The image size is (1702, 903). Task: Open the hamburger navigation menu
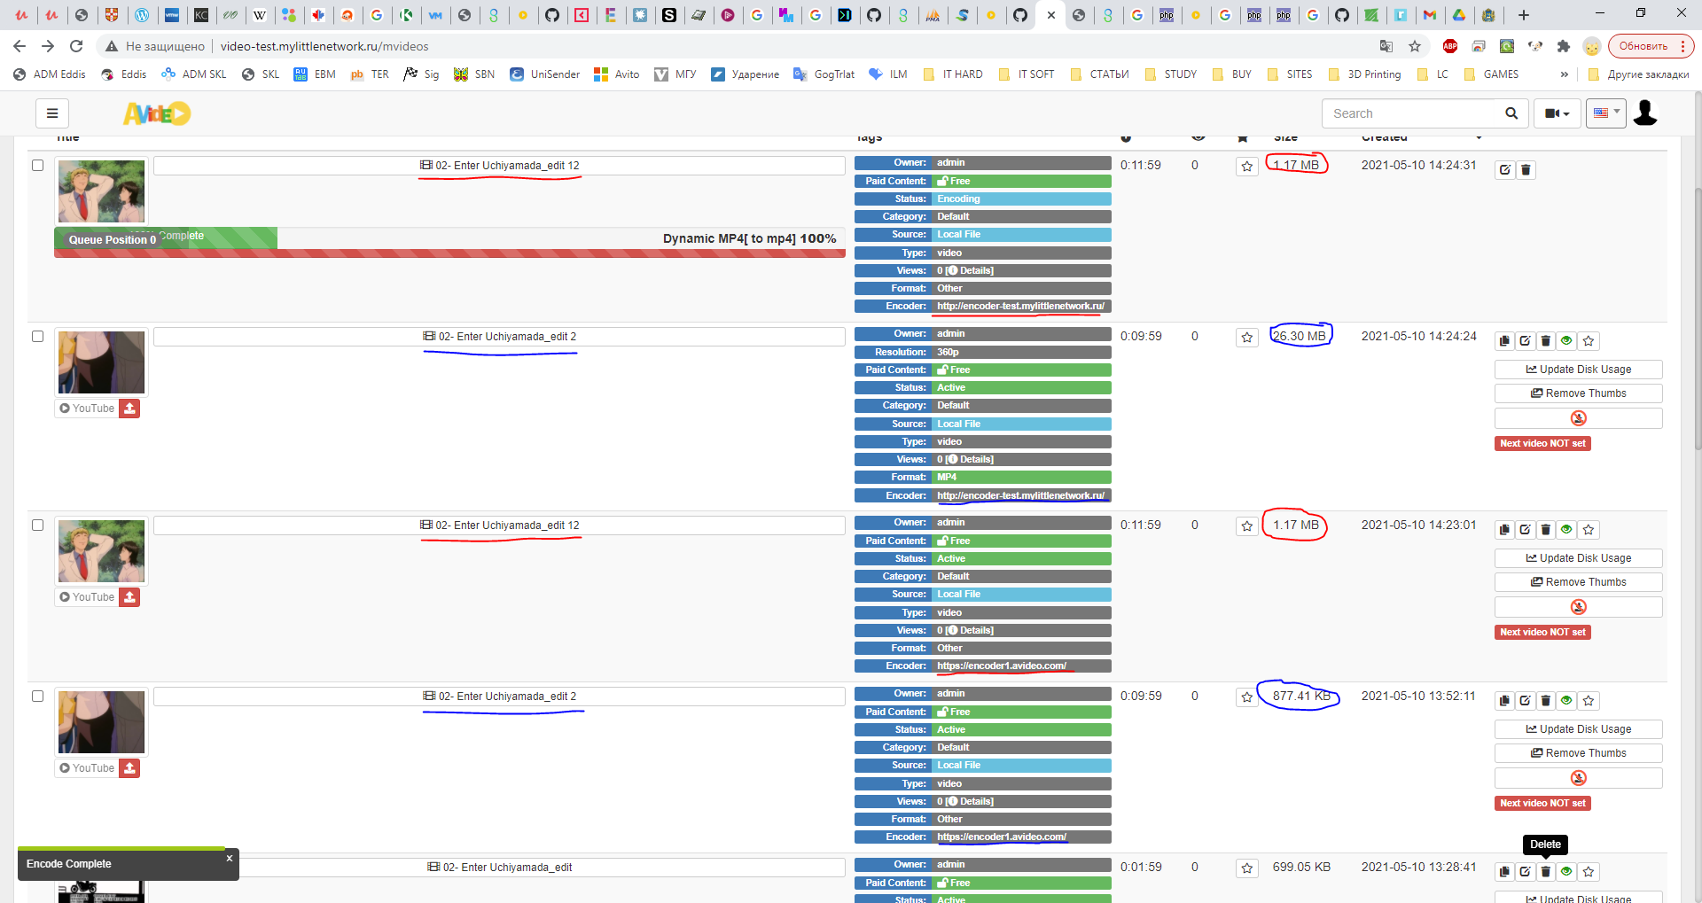click(52, 113)
